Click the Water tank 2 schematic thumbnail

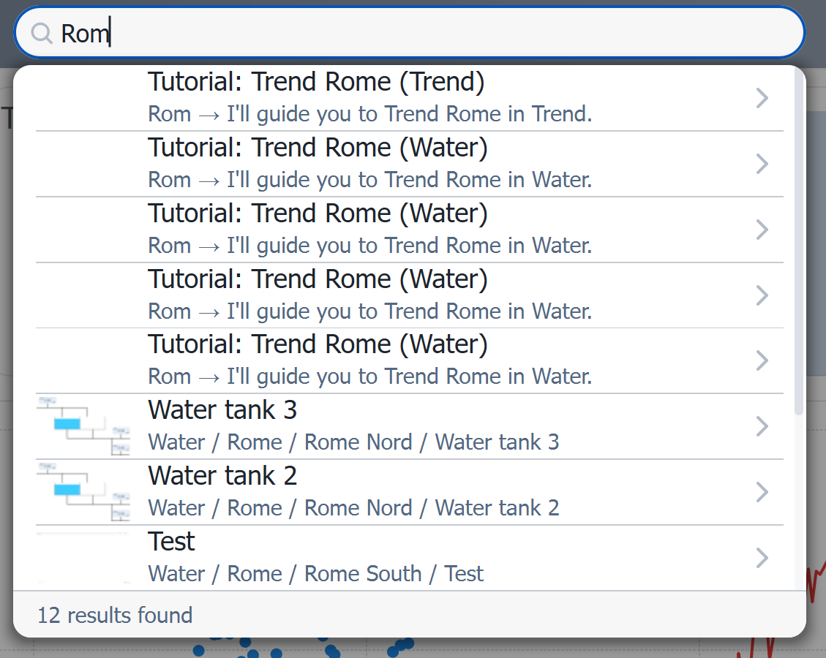click(83, 491)
